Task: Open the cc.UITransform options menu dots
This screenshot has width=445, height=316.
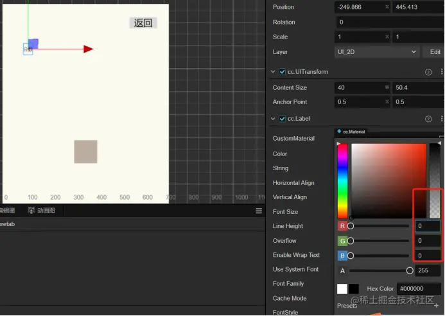Action: (442, 72)
